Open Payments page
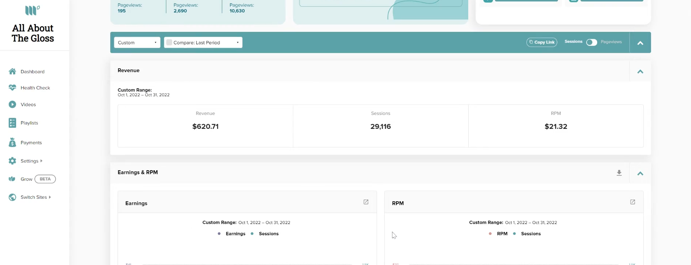691x265 pixels. click(x=31, y=142)
